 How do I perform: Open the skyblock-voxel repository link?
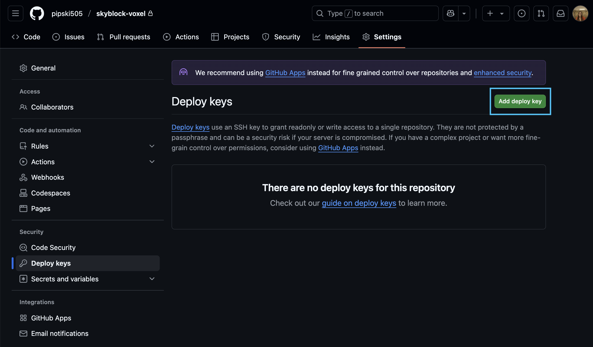[121, 14]
